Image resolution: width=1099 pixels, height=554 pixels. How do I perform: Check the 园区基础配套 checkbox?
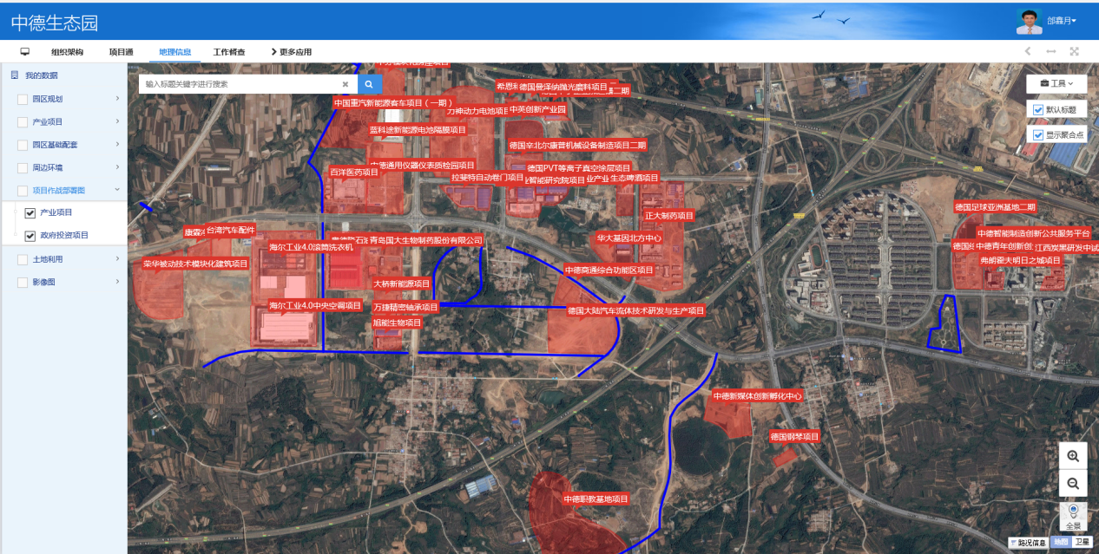point(23,145)
